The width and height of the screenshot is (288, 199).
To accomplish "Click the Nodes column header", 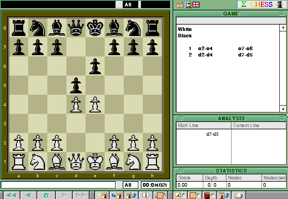I will click(x=244, y=178).
